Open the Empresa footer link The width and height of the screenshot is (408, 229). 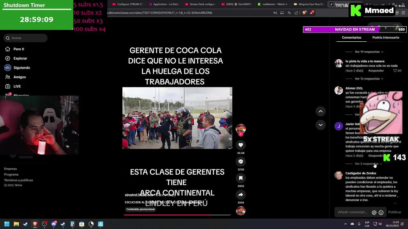10,169
